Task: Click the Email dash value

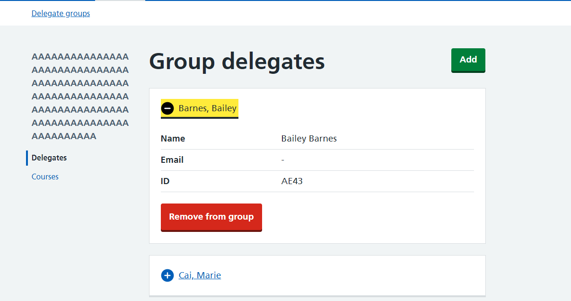Action: (282, 160)
